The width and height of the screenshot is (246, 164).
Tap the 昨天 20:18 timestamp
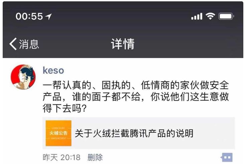click(x=61, y=157)
